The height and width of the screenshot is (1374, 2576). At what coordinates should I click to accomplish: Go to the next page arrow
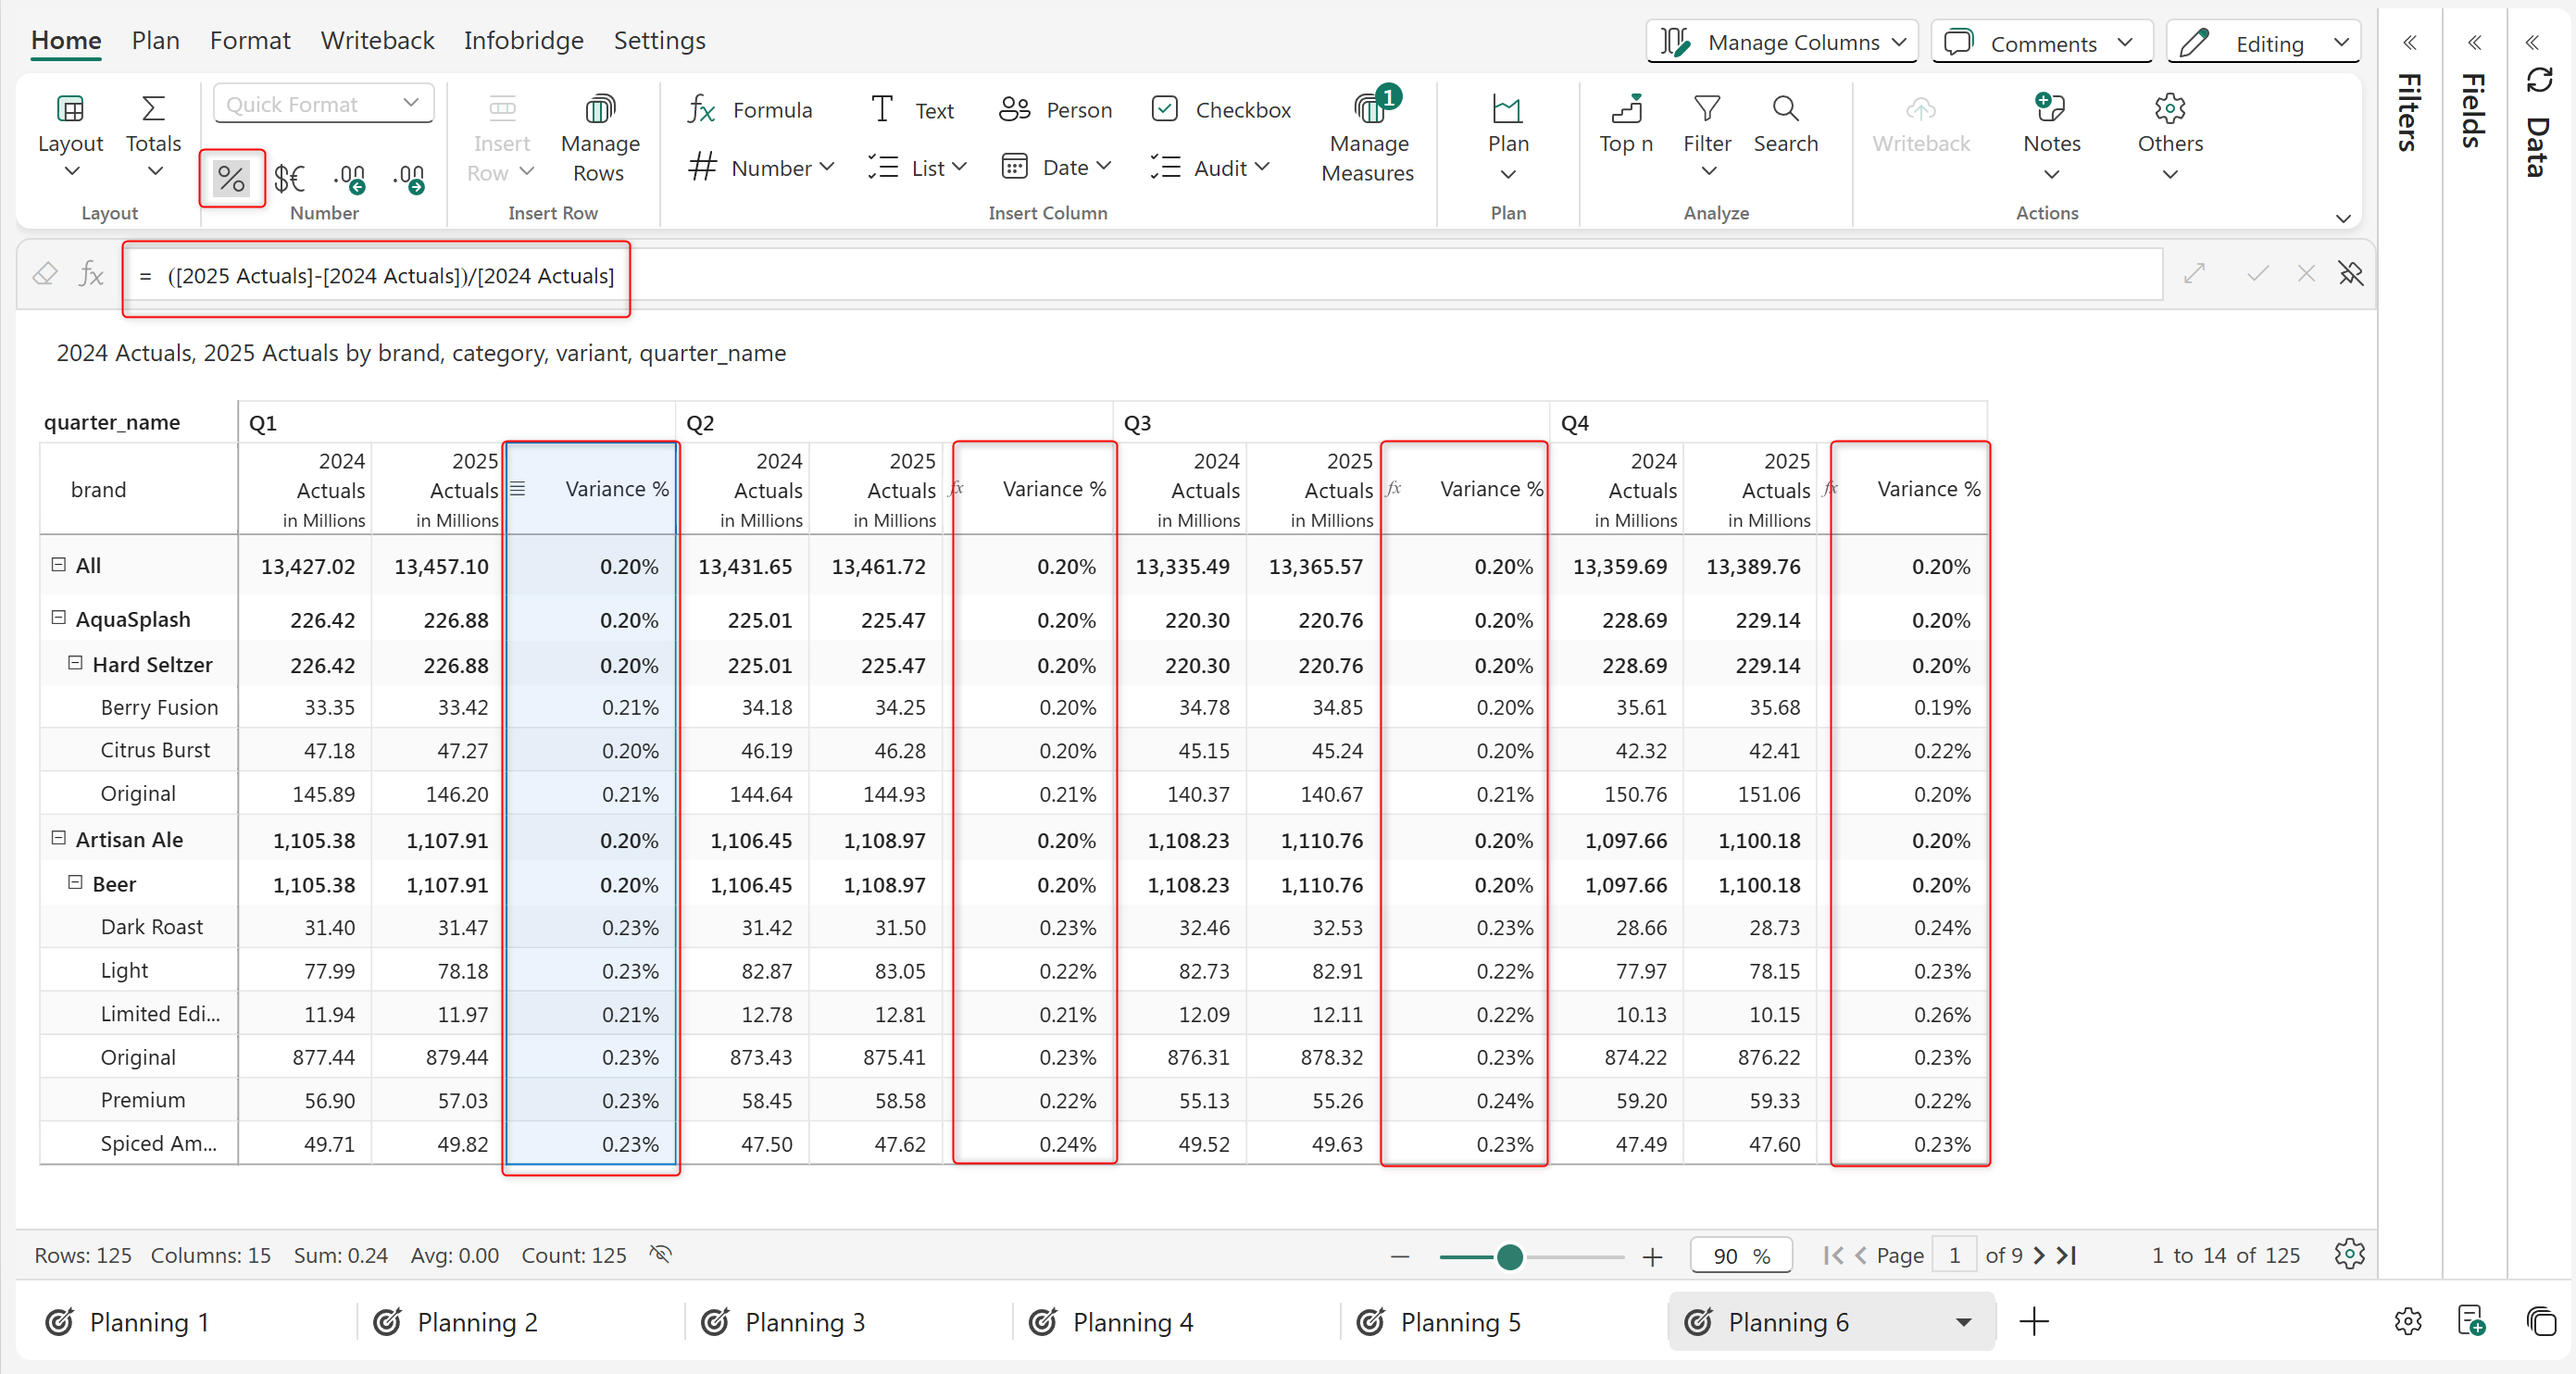point(2040,1255)
